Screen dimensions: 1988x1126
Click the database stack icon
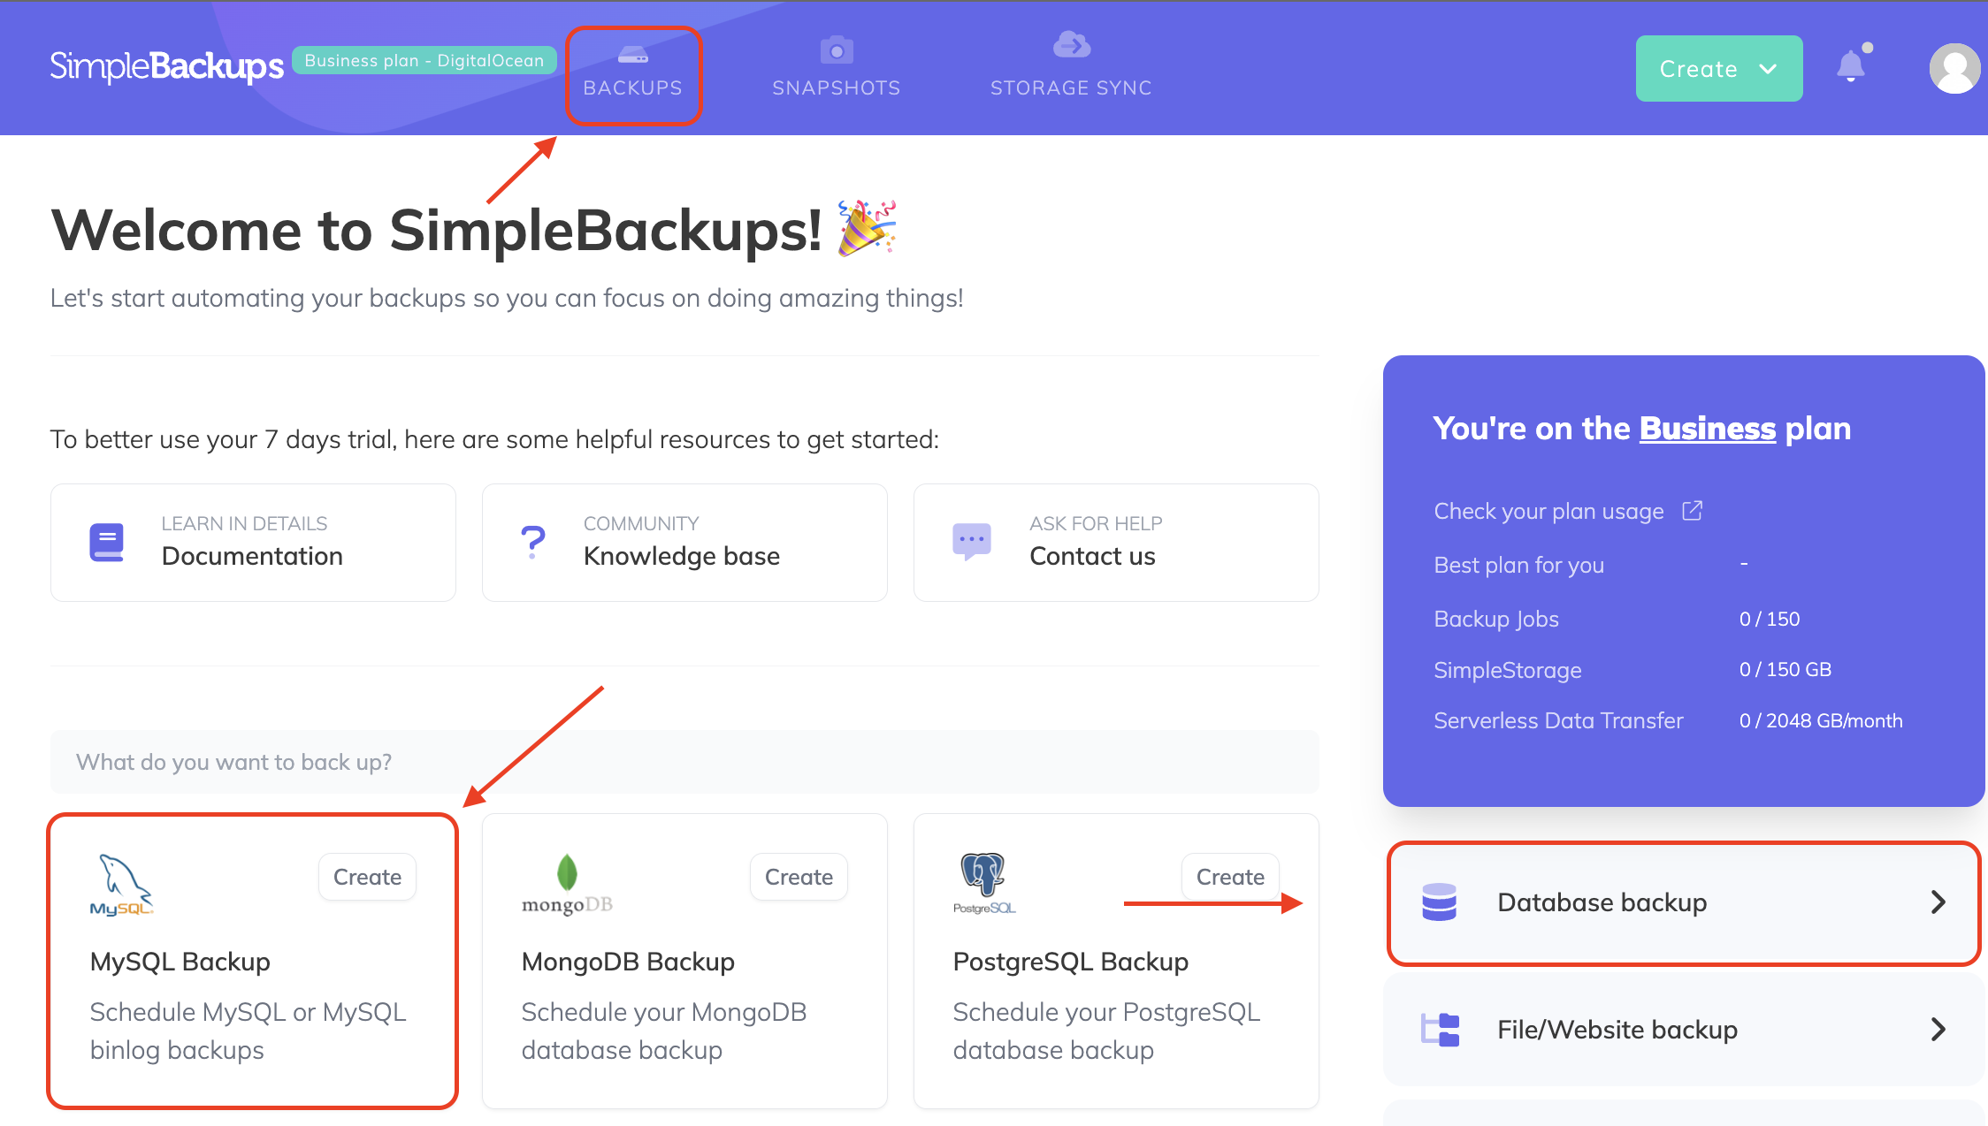pos(1439,902)
